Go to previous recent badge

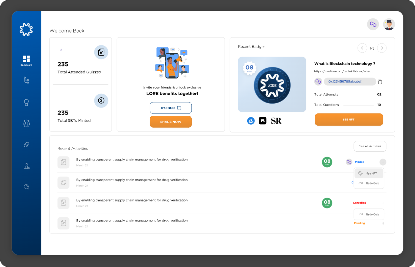(362, 48)
